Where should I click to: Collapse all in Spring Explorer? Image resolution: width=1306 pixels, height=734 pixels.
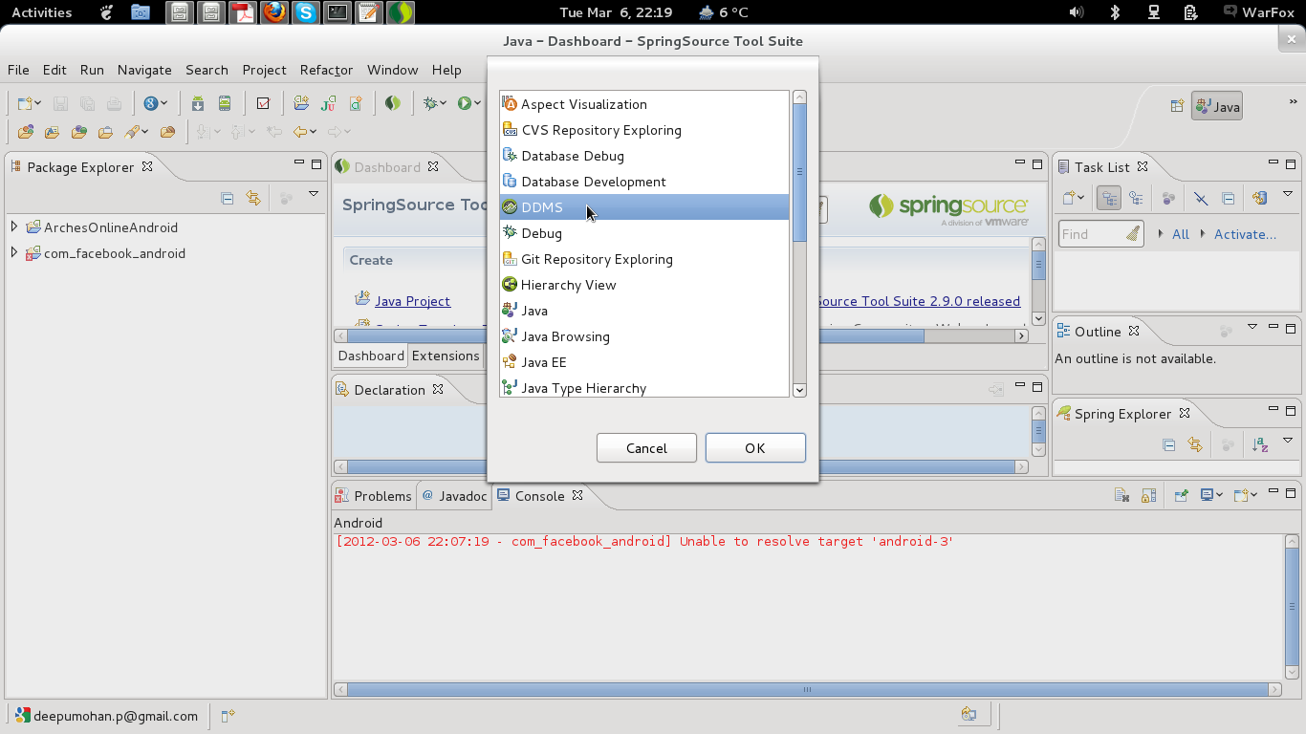(1168, 444)
